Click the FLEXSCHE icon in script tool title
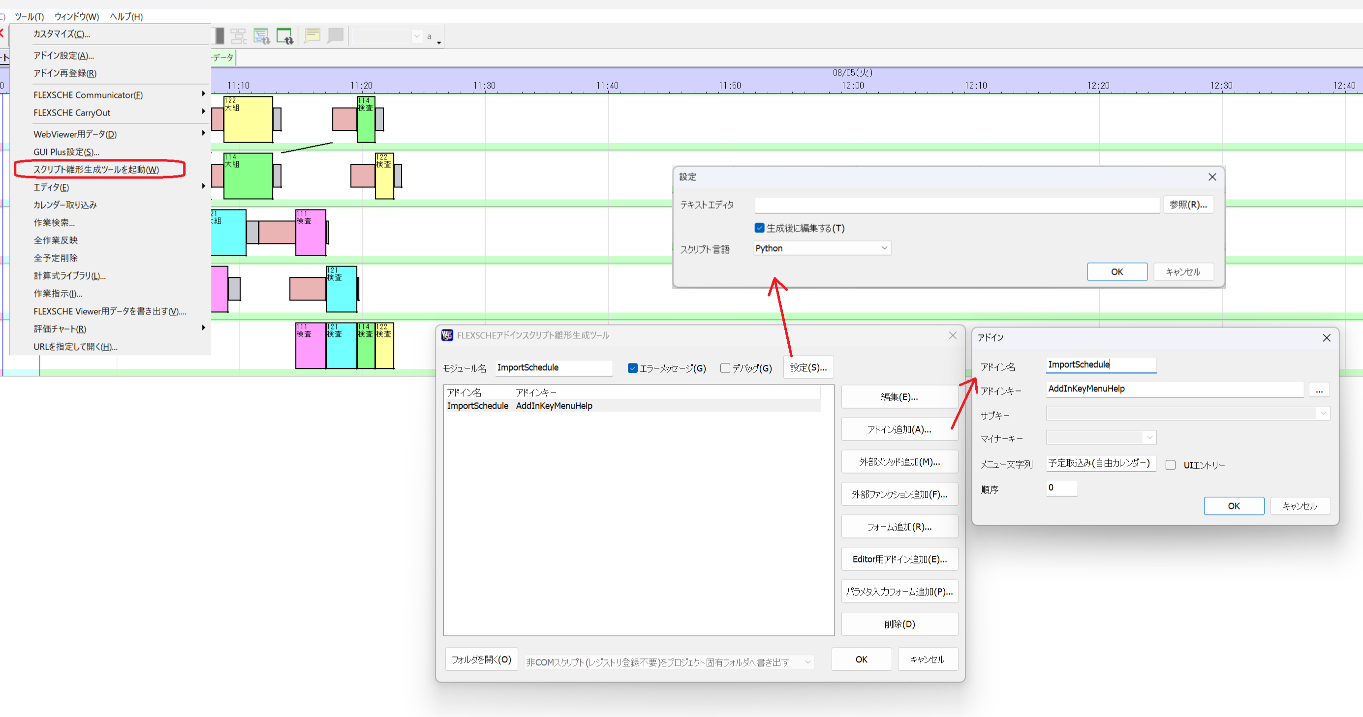The height and width of the screenshot is (717, 1363). click(x=447, y=335)
